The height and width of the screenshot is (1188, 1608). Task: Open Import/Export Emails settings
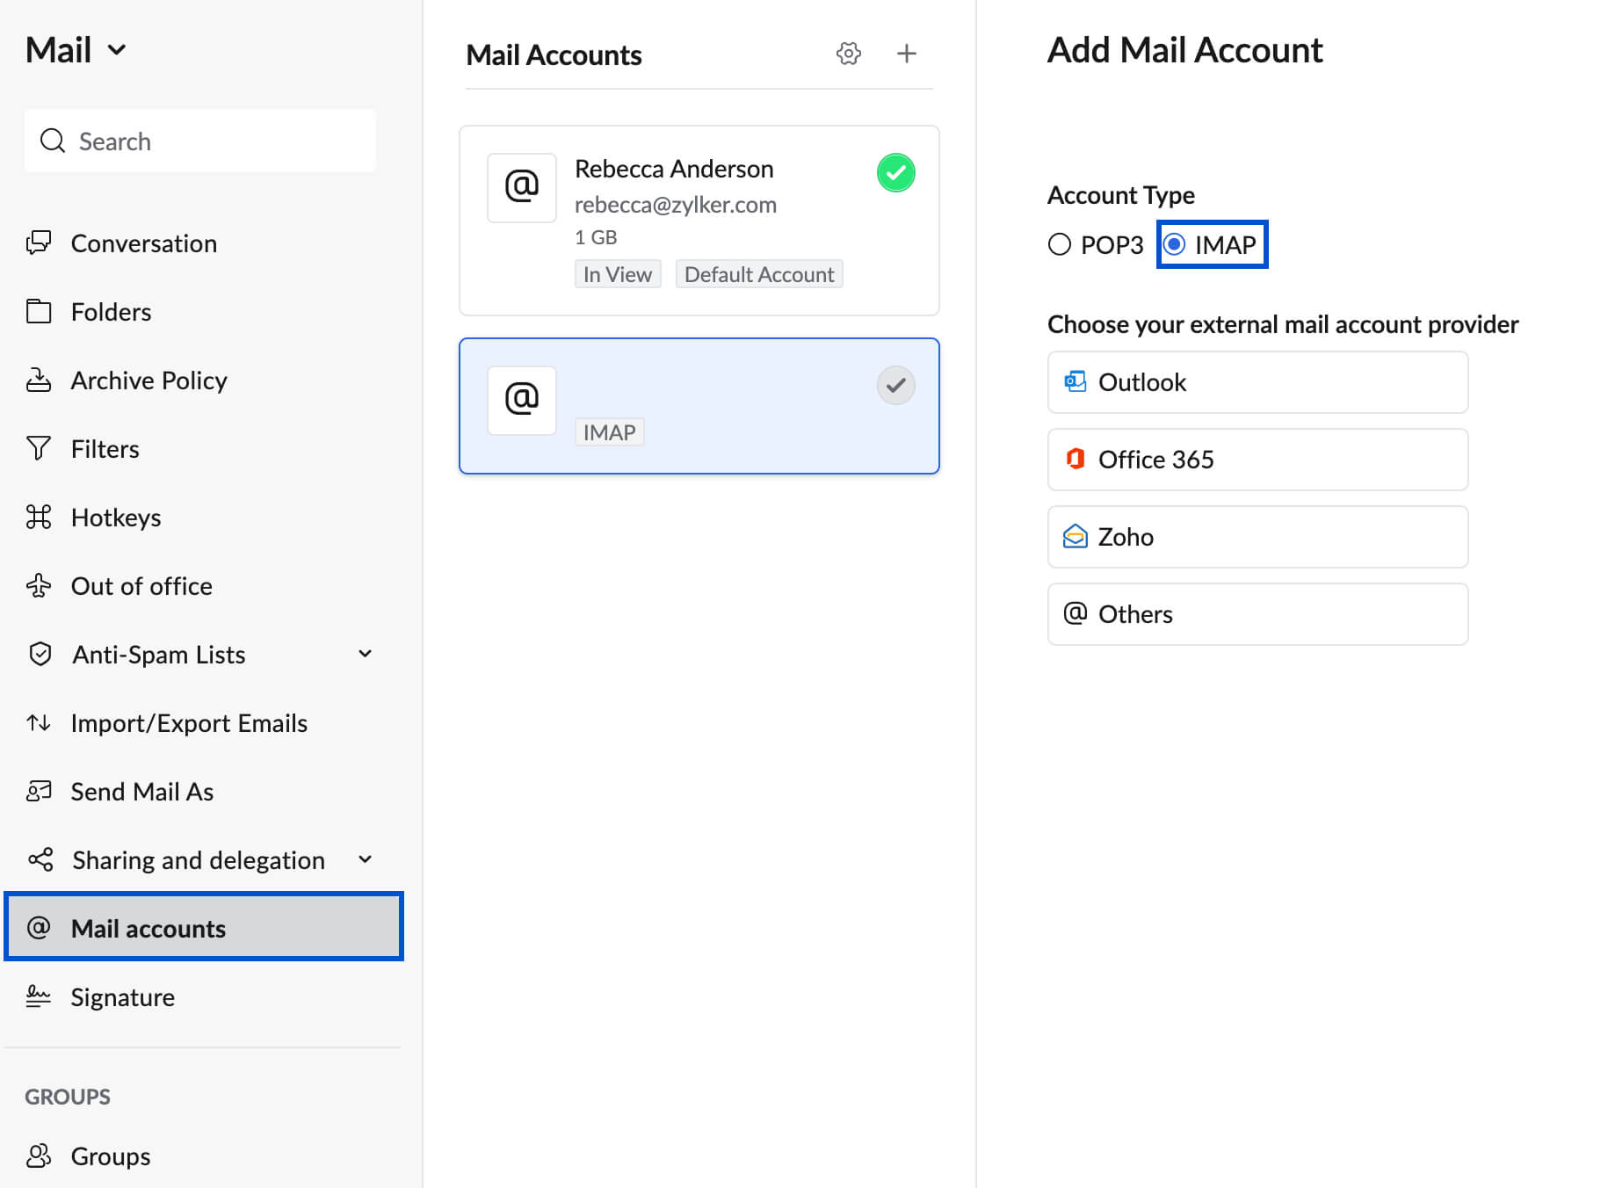[39, 722]
